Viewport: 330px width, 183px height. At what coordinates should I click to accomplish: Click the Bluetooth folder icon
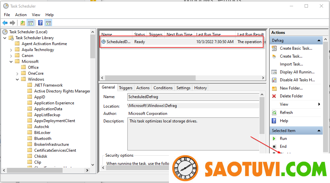30,139
